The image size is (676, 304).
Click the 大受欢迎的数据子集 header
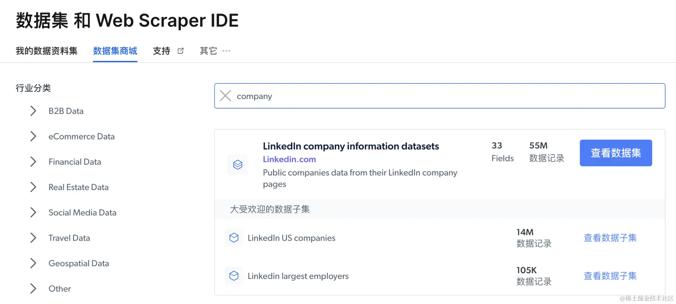click(270, 209)
